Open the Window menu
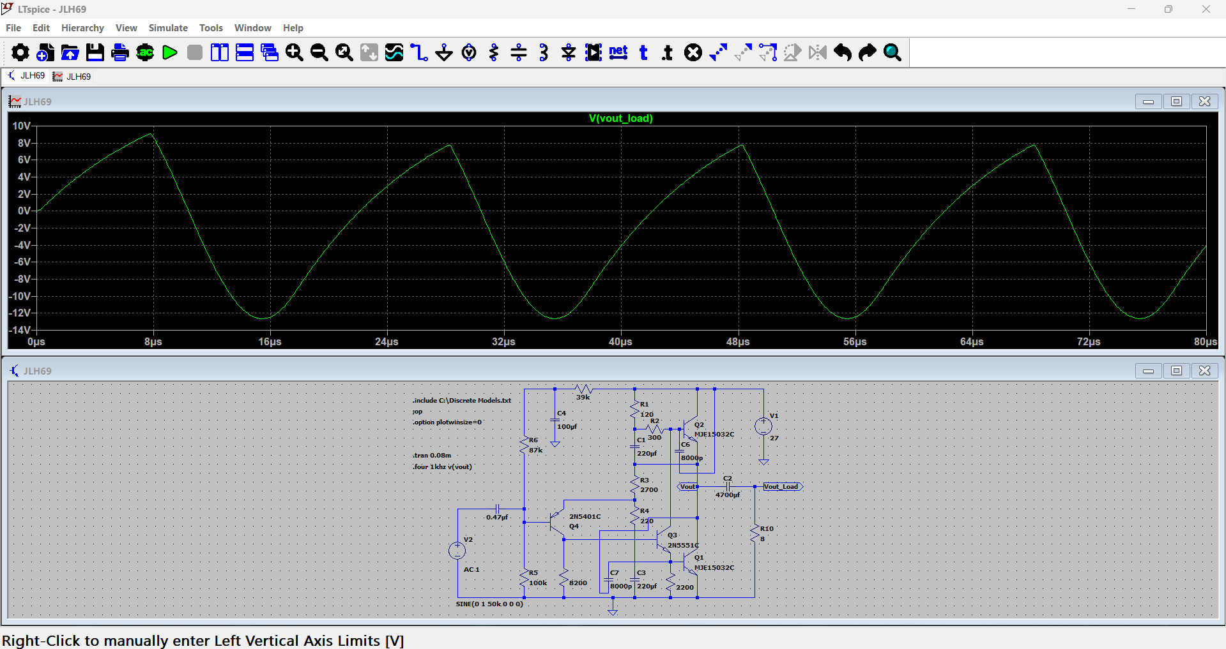Viewport: 1226px width, 649px height. 253,28
